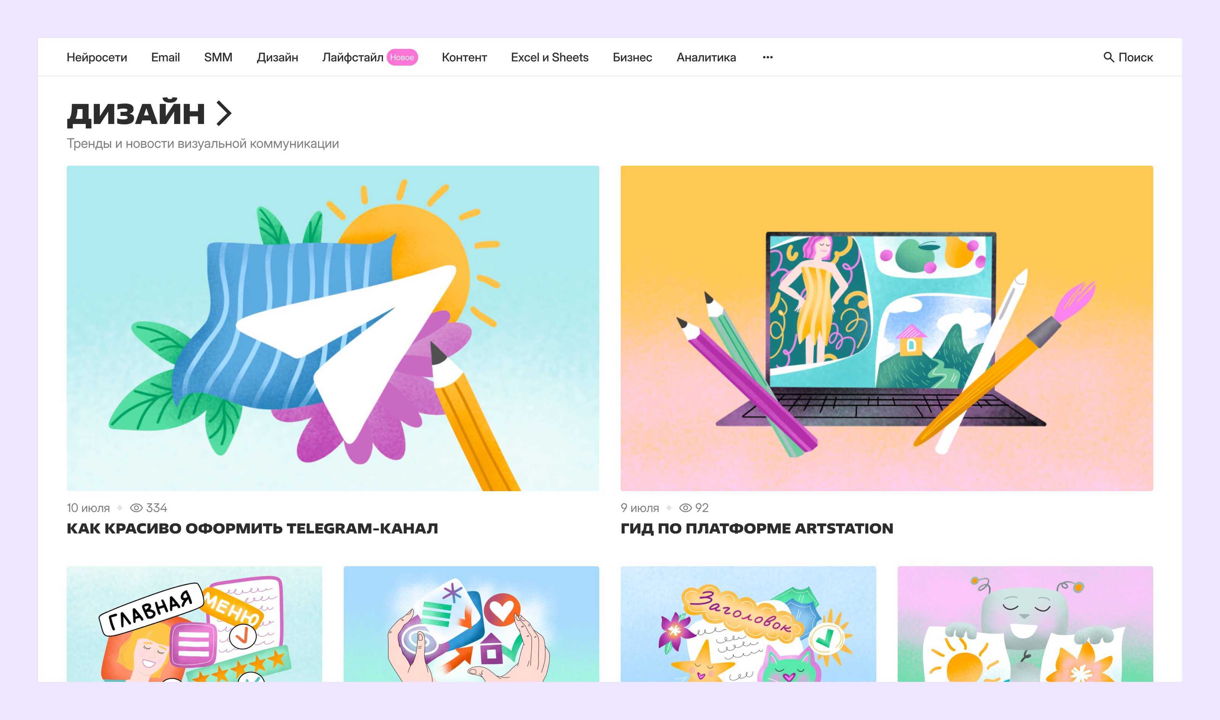Go to the SMM section
The image size is (1220, 720).
[218, 57]
